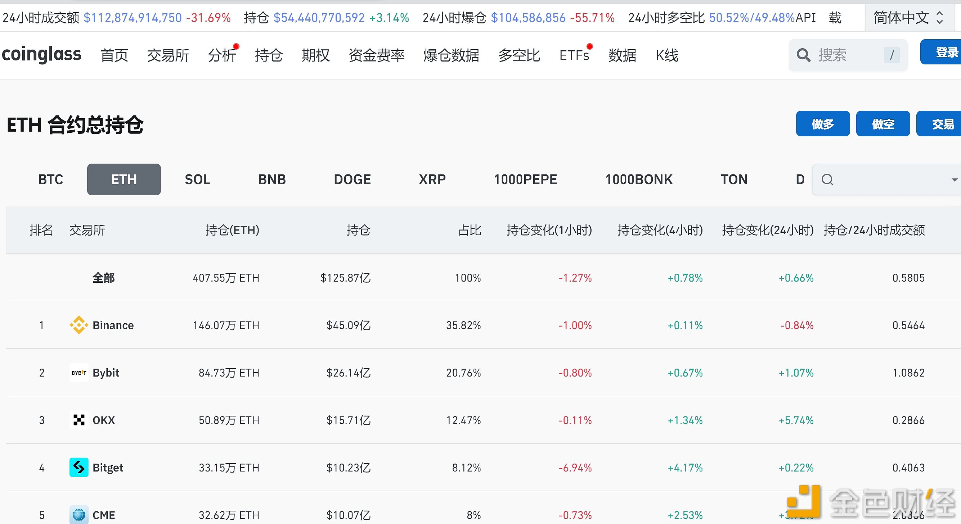Sort by 持仓/24小时成交额 column header
Image resolution: width=961 pixels, height=524 pixels.
pyautogui.click(x=874, y=230)
